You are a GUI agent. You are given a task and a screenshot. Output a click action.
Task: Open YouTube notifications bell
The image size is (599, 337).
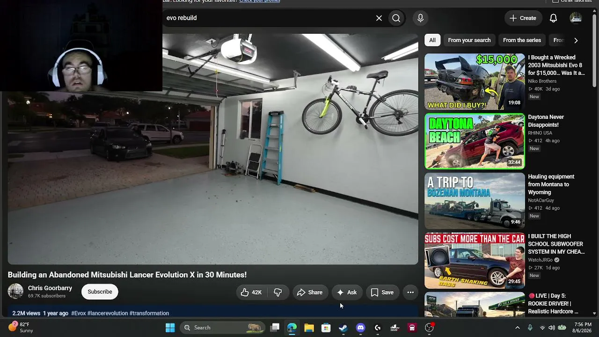coord(553,18)
